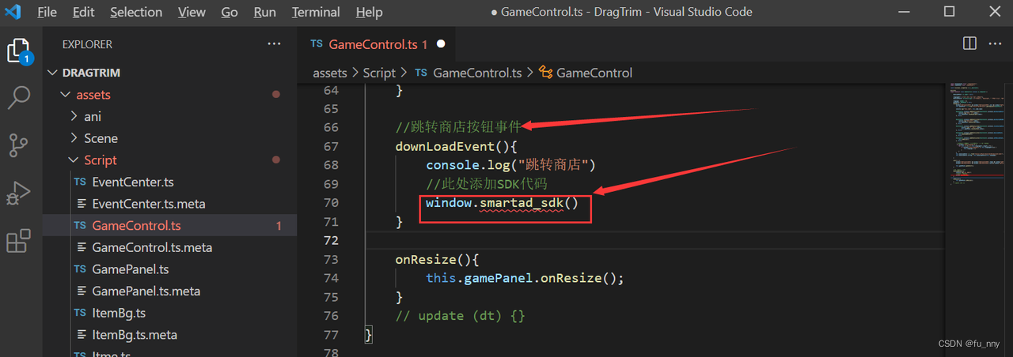Open the Edit menu
This screenshot has width=1013, height=357.
pos(83,12)
